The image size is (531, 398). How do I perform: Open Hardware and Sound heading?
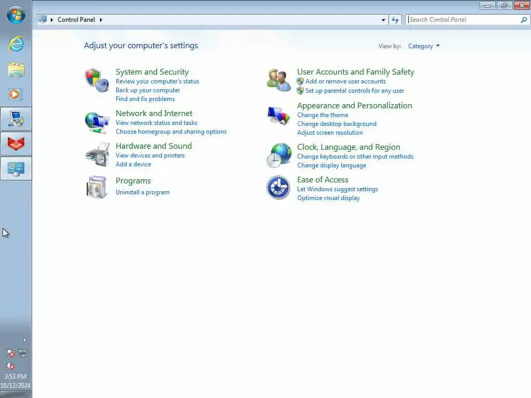(153, 146)
